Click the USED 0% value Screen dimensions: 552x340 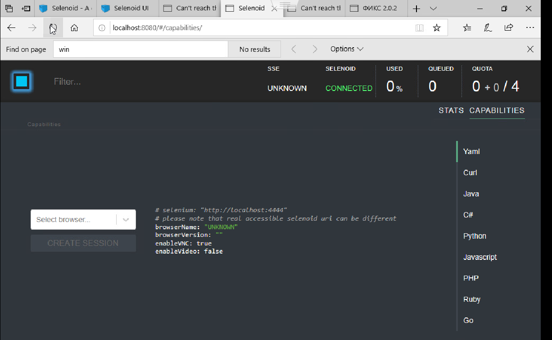pos(394,86)
